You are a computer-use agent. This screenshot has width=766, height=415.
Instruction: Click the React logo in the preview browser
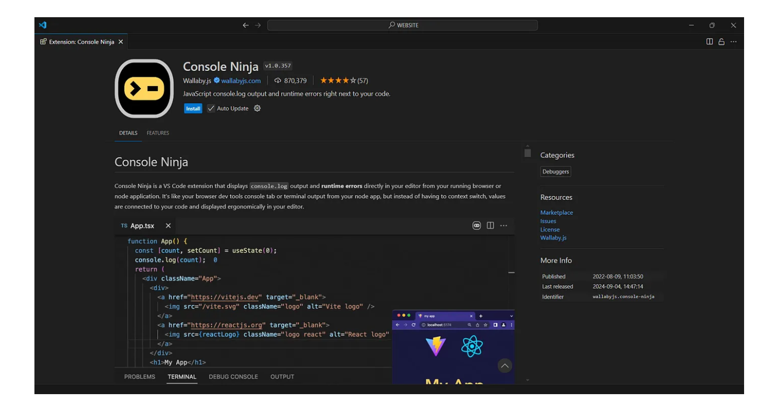(x=472, y=346)
